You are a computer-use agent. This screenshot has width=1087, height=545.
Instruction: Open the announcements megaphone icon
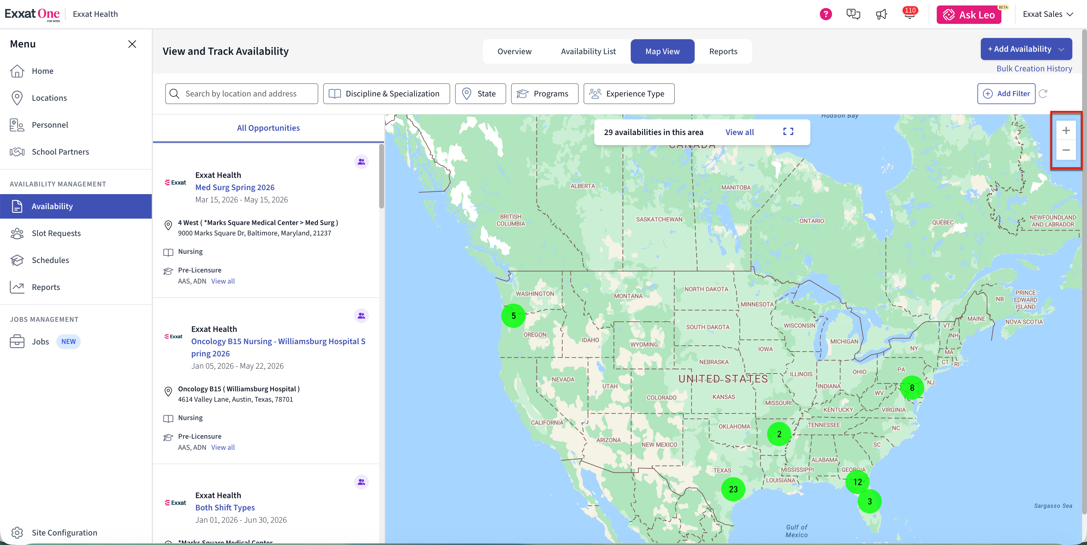(x=881, y=14)
